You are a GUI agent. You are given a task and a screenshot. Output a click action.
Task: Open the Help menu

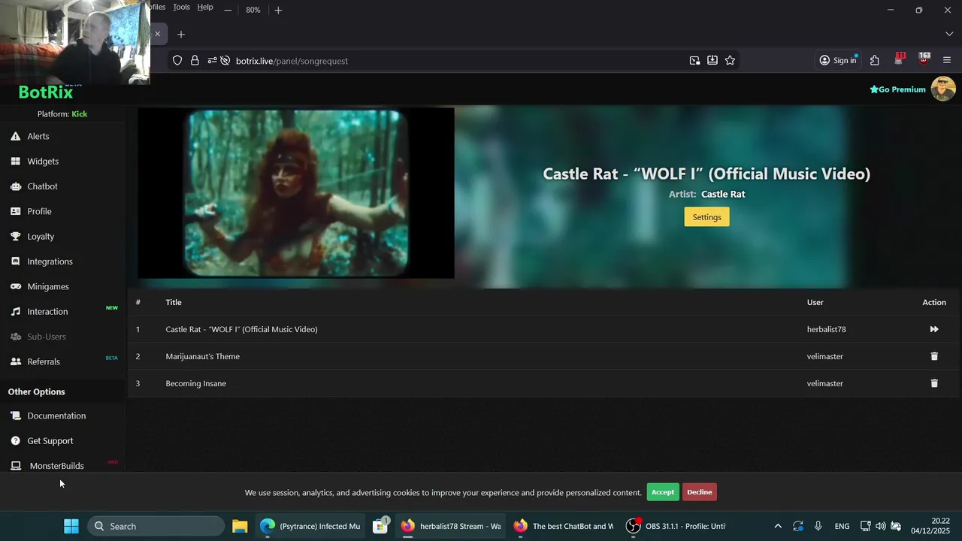coord(205,7)
